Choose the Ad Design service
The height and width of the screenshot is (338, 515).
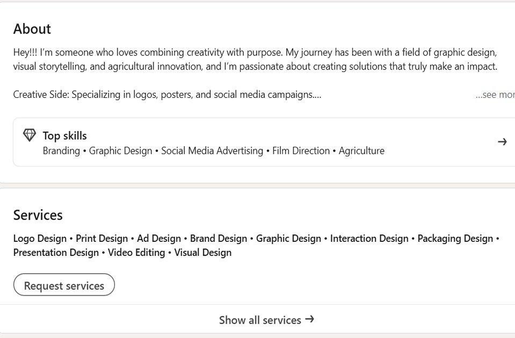[159, 239]
